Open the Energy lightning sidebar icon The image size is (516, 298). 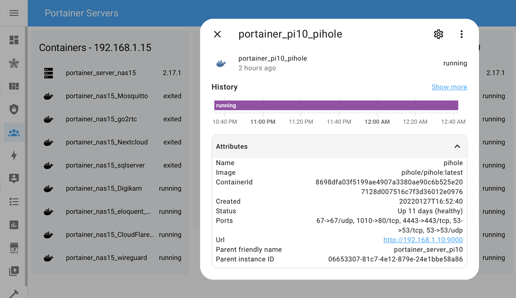(x=13, y=155)
